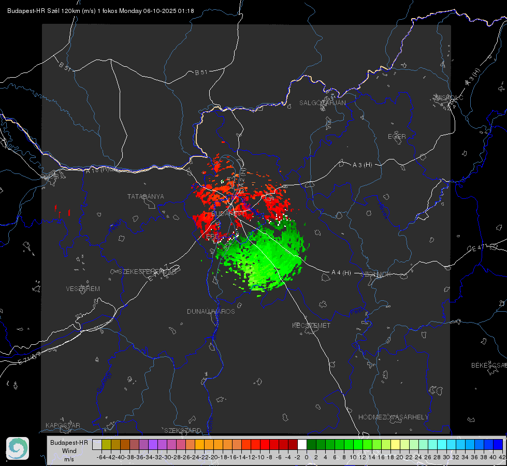507x466 pixels.
Task: Select the dark blue swatch labeled 42
Action: (498, 444)
